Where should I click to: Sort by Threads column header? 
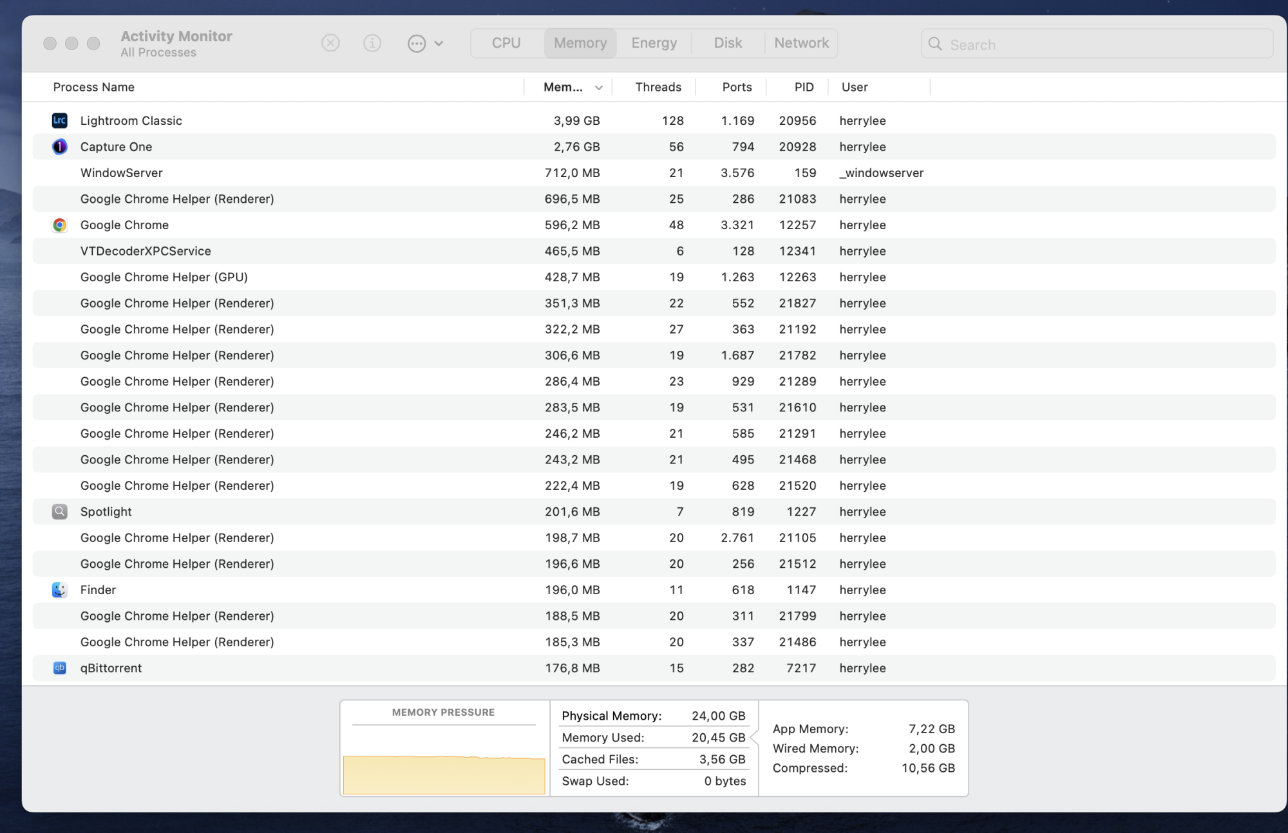click(x=658, y=87)
